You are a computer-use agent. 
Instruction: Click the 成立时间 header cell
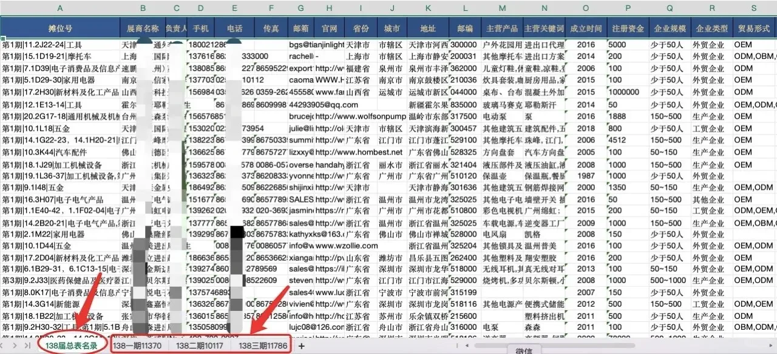click(586, 28)
